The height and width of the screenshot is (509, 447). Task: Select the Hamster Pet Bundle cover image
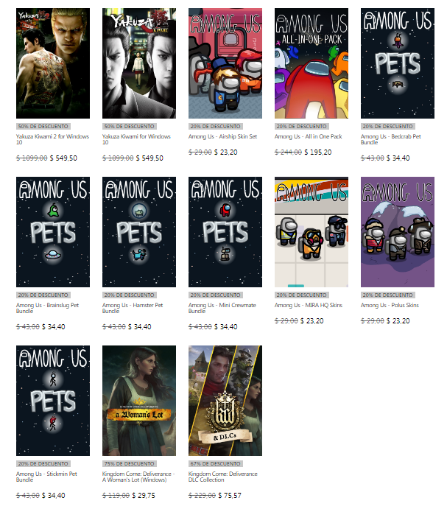point(139,232)
